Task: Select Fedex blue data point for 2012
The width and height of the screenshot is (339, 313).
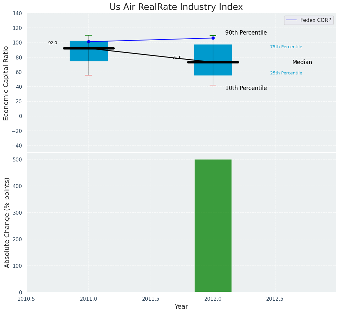Action: point(213,38)
